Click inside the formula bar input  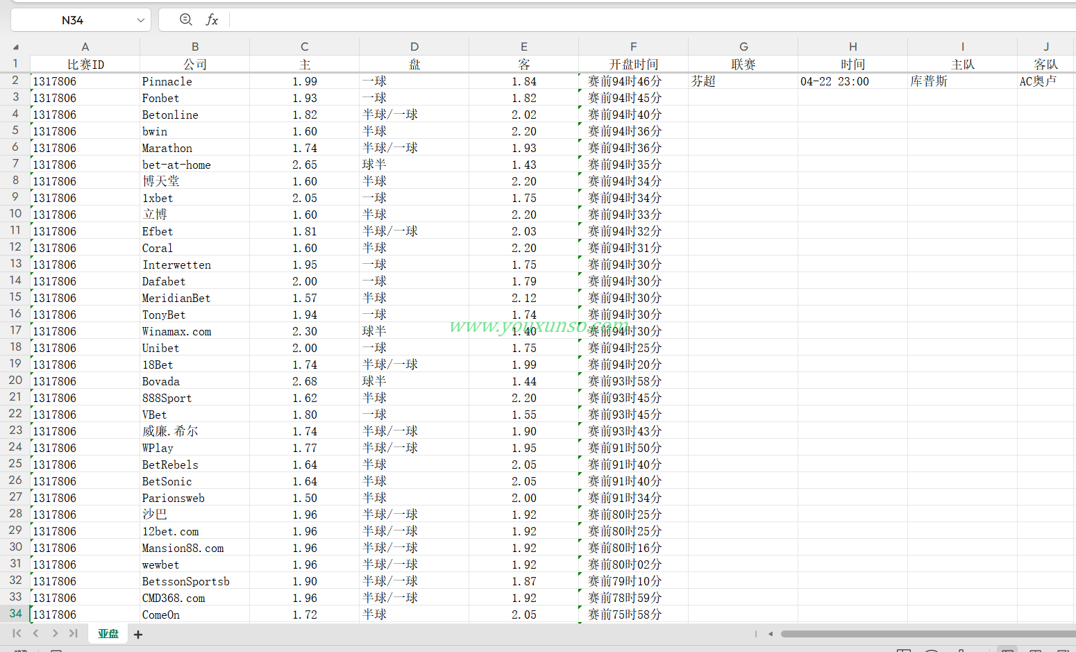[x=653, y=19]
